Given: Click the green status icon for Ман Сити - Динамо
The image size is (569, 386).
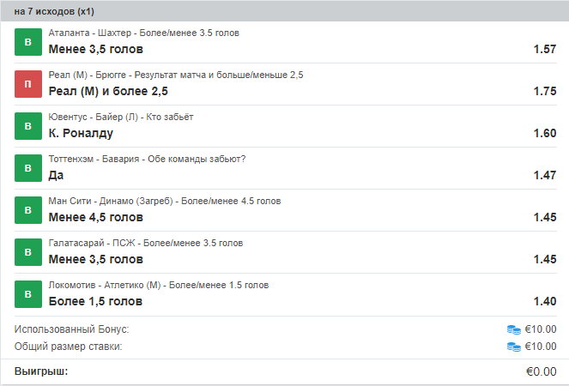Looking at the screenshot, I should pyautogui.click(x=28, y=210).
